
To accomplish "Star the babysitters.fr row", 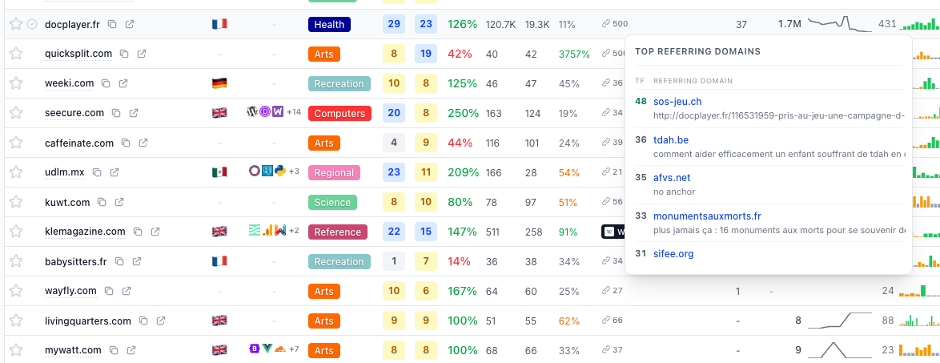I will tap(16, 261).
